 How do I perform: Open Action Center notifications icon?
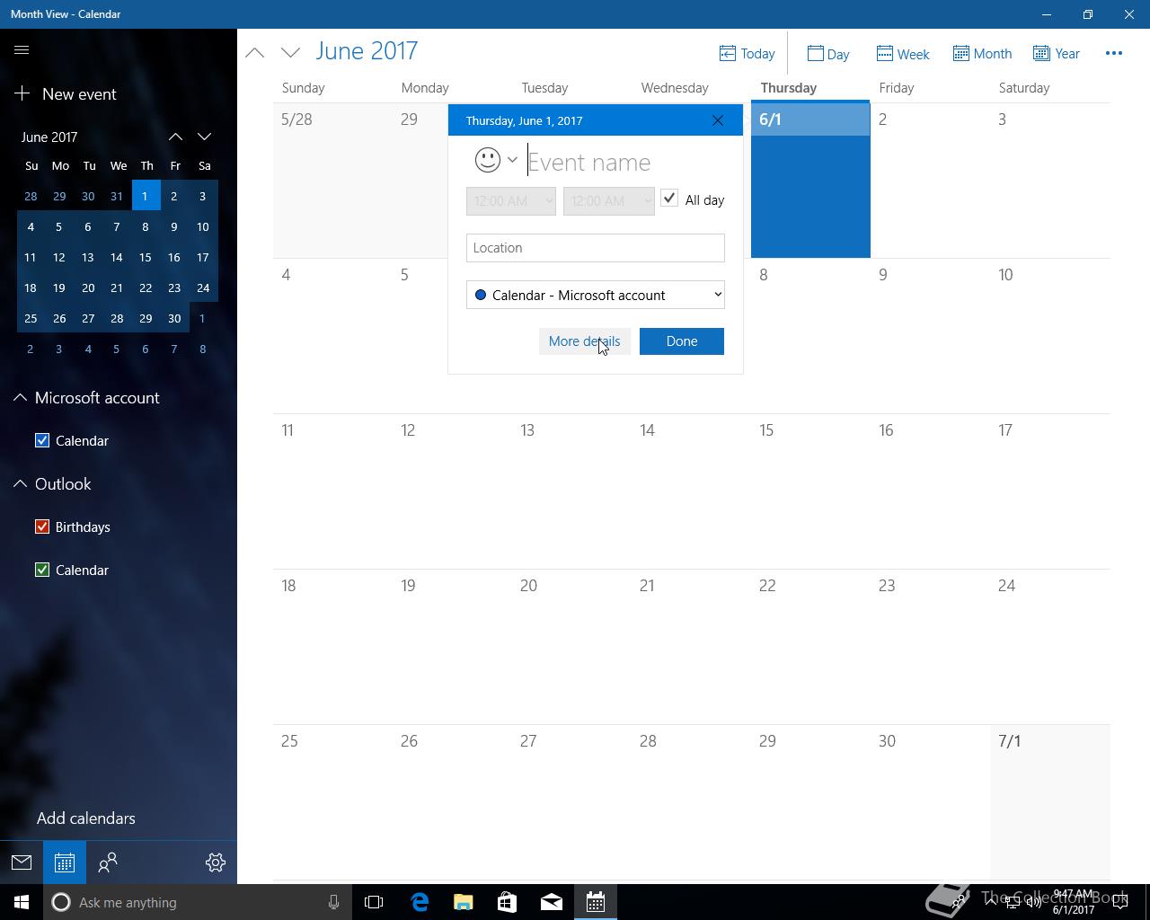coord(1120,902)
